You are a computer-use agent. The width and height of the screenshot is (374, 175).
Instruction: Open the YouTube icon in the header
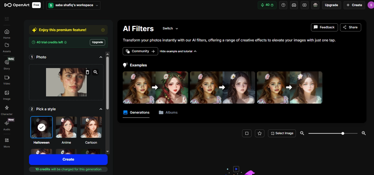click(x=304, y=5)
